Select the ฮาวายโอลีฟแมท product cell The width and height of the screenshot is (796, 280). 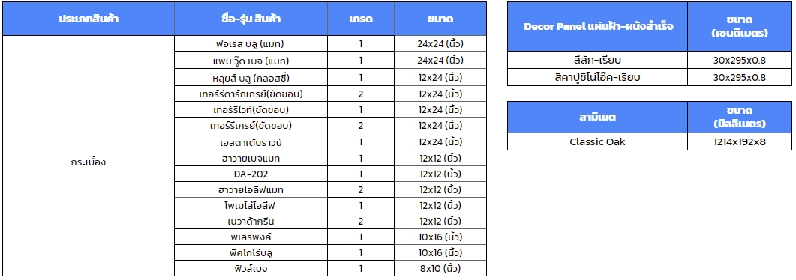tap(251, 190)
